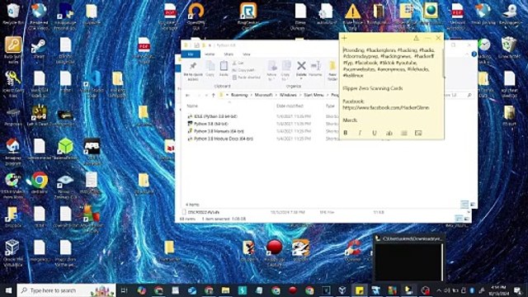
Task: Open the Oracle VM VirtualBox desktop icon
Action: tap(13, 253)
